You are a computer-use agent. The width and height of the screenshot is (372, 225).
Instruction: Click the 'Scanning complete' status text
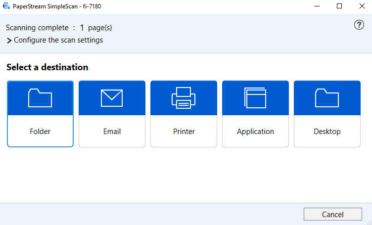(37, 28)
